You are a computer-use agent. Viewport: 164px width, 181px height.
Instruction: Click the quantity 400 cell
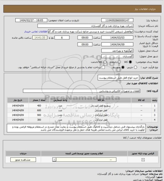pyautogui.click(x=39, y=106)
